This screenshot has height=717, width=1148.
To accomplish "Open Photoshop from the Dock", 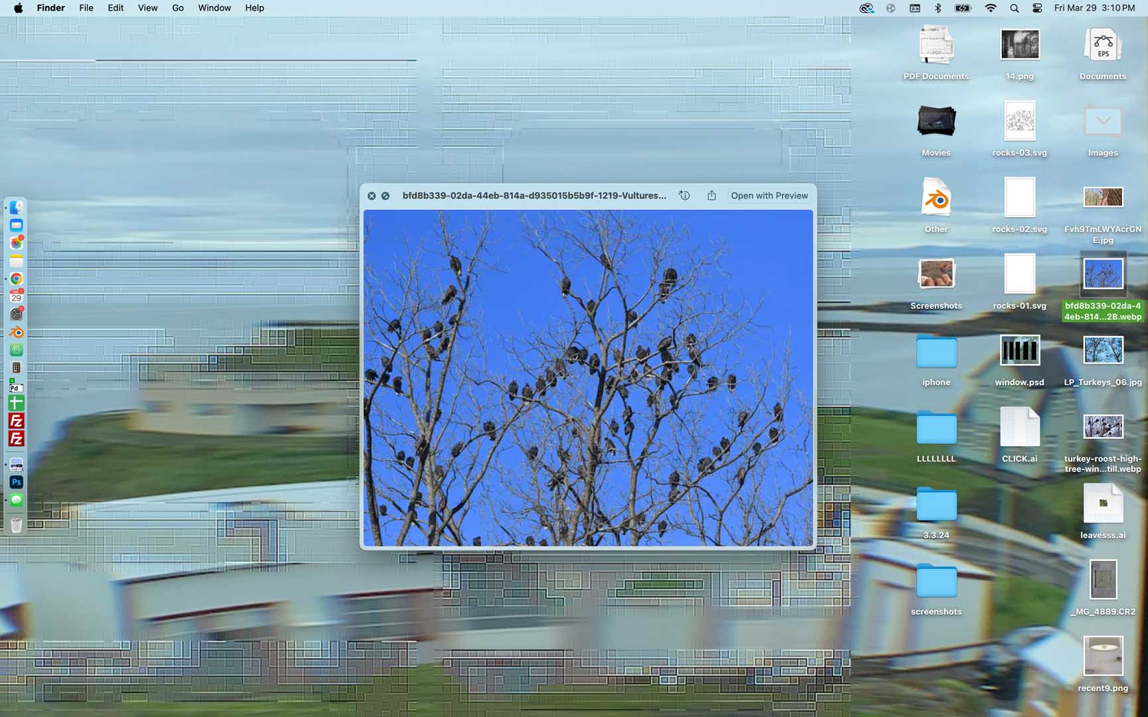I will point(17,482).
